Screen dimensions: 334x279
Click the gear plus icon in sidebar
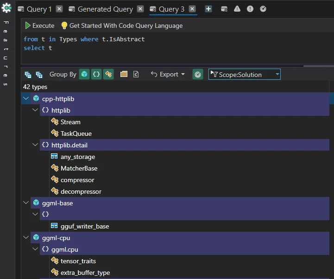pyautogui.click(x=6, y=8)
